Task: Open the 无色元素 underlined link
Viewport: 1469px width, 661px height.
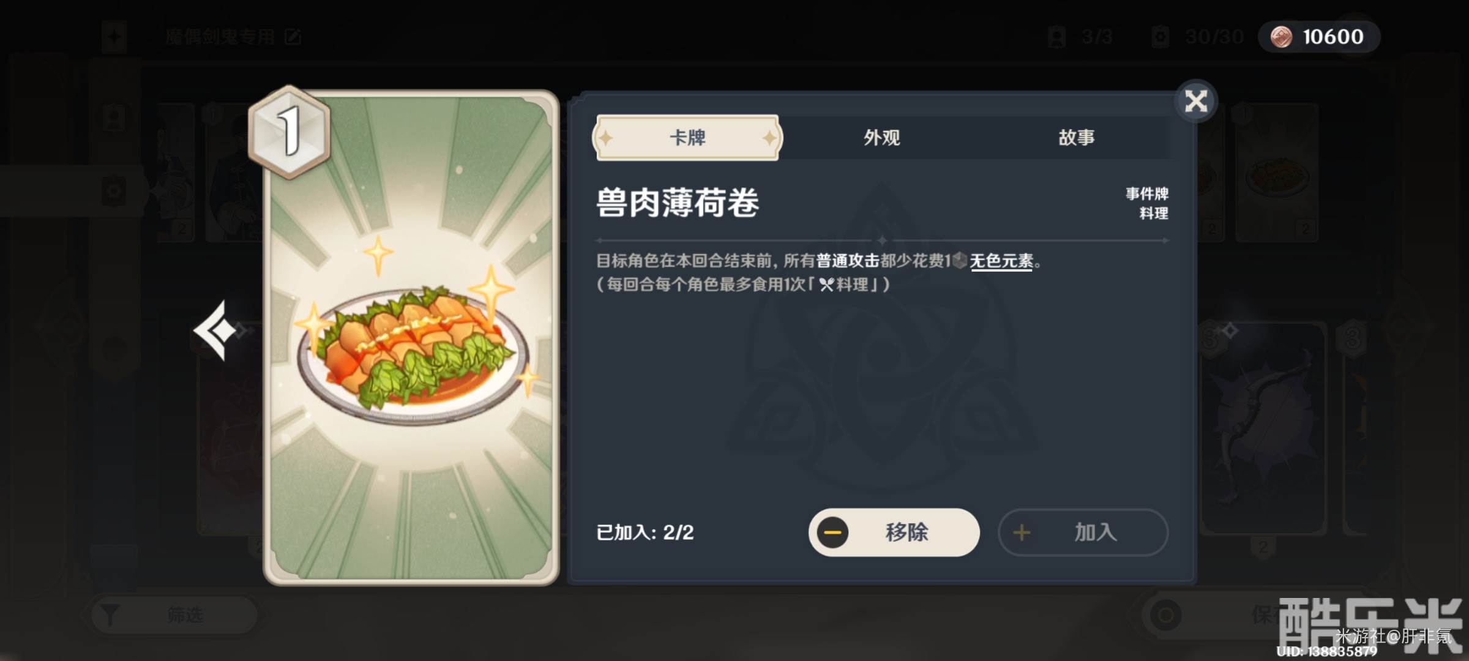Action: (1001, 261)
